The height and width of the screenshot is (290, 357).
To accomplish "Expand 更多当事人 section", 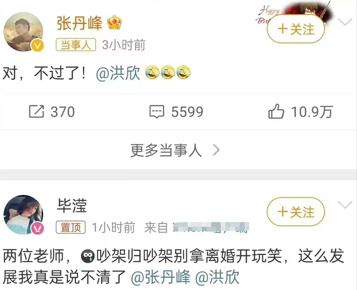I will (175, 150).
